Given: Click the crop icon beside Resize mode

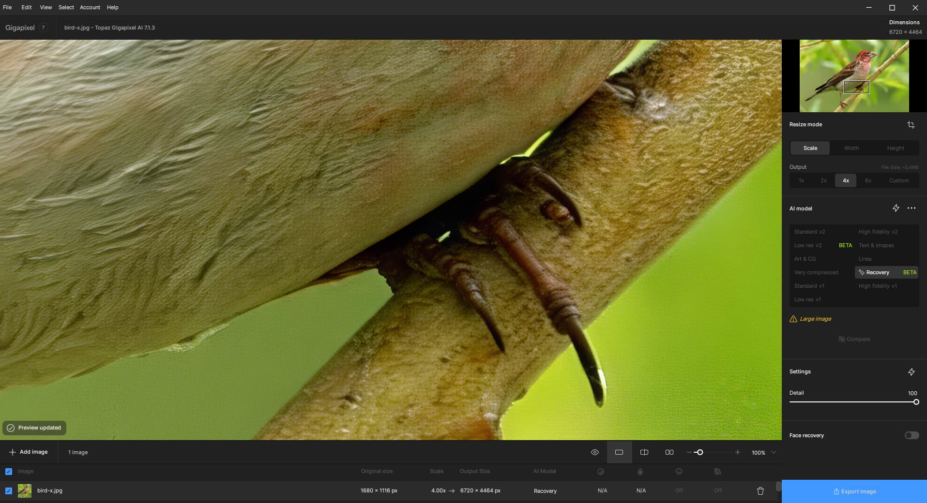Looking at the screenshot, I should tap(911, 125).
